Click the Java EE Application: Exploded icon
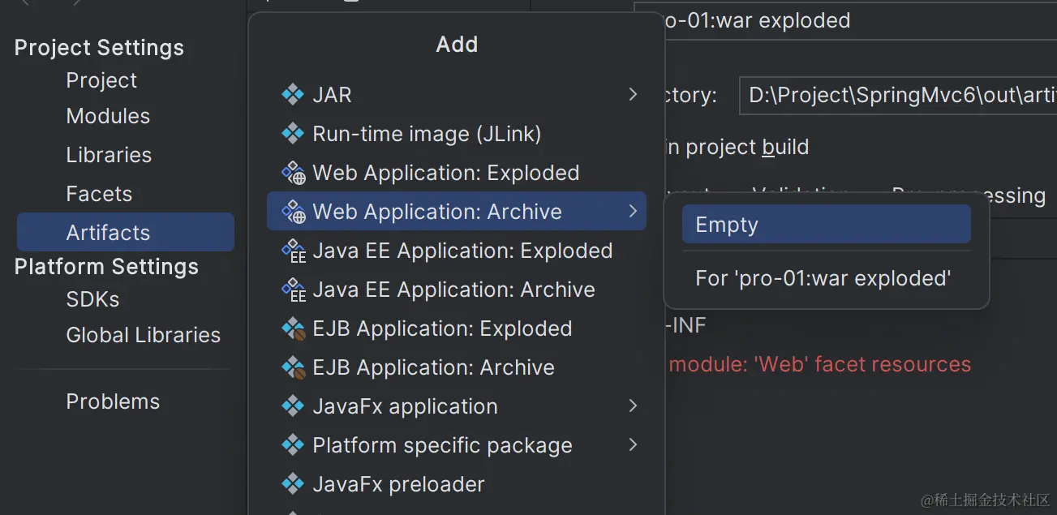 coord(293,251)
